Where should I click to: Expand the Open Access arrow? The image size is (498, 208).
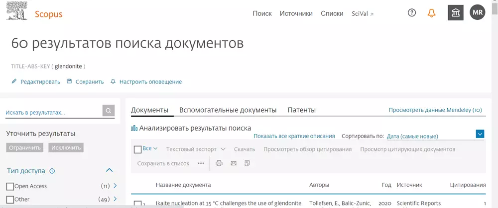pyautogui.click(x=115, y=186)
